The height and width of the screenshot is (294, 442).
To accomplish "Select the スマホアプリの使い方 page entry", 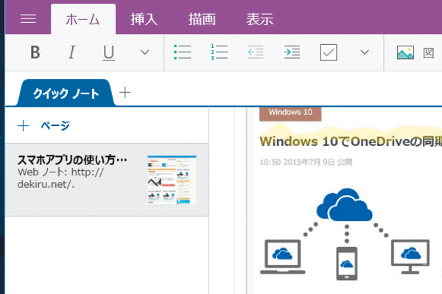I will tap(107, 180).
